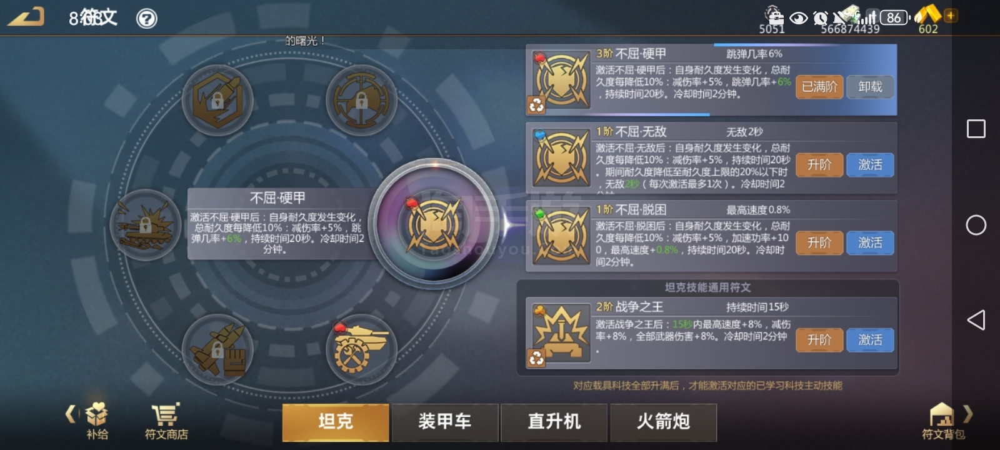Viewport: 1000px width, 450px height.
Task: Activate the 不屈·脱困 rune
Action: (x=870, y=242)
